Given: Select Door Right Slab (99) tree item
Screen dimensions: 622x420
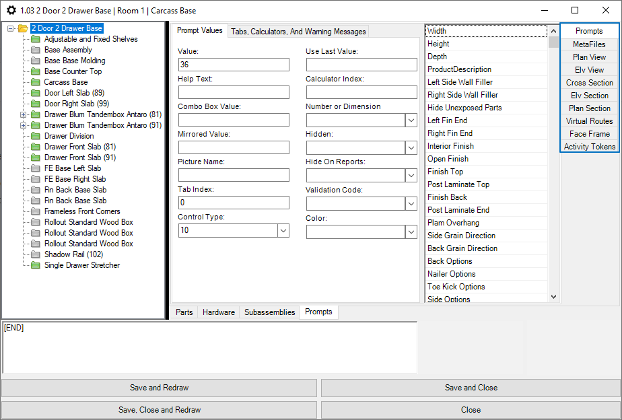Looking at the screenshot, I should pyautogui.click(x=77, y=104).
